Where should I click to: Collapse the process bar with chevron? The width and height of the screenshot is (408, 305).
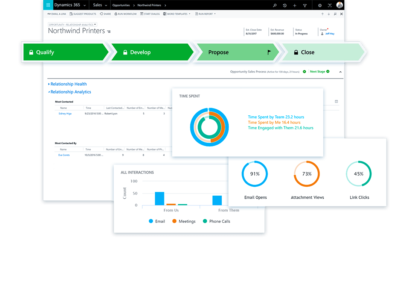point(340,71)
